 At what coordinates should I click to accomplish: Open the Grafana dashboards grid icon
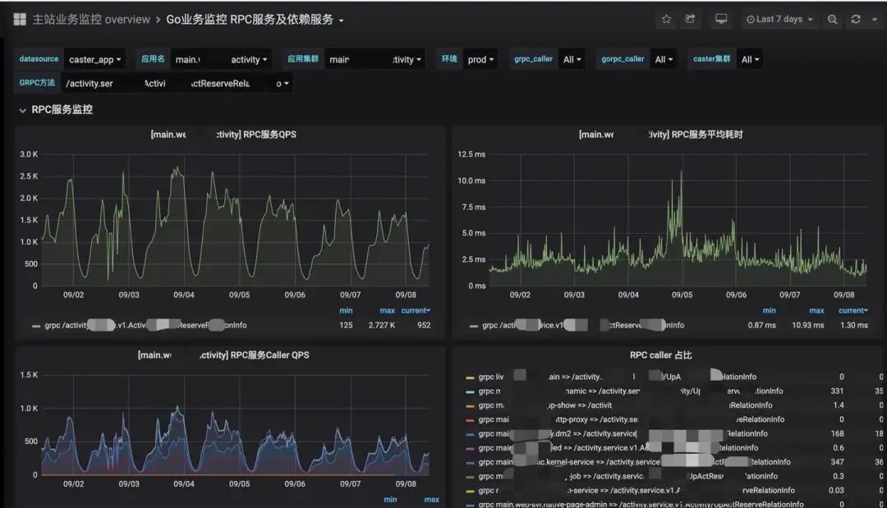19,19
